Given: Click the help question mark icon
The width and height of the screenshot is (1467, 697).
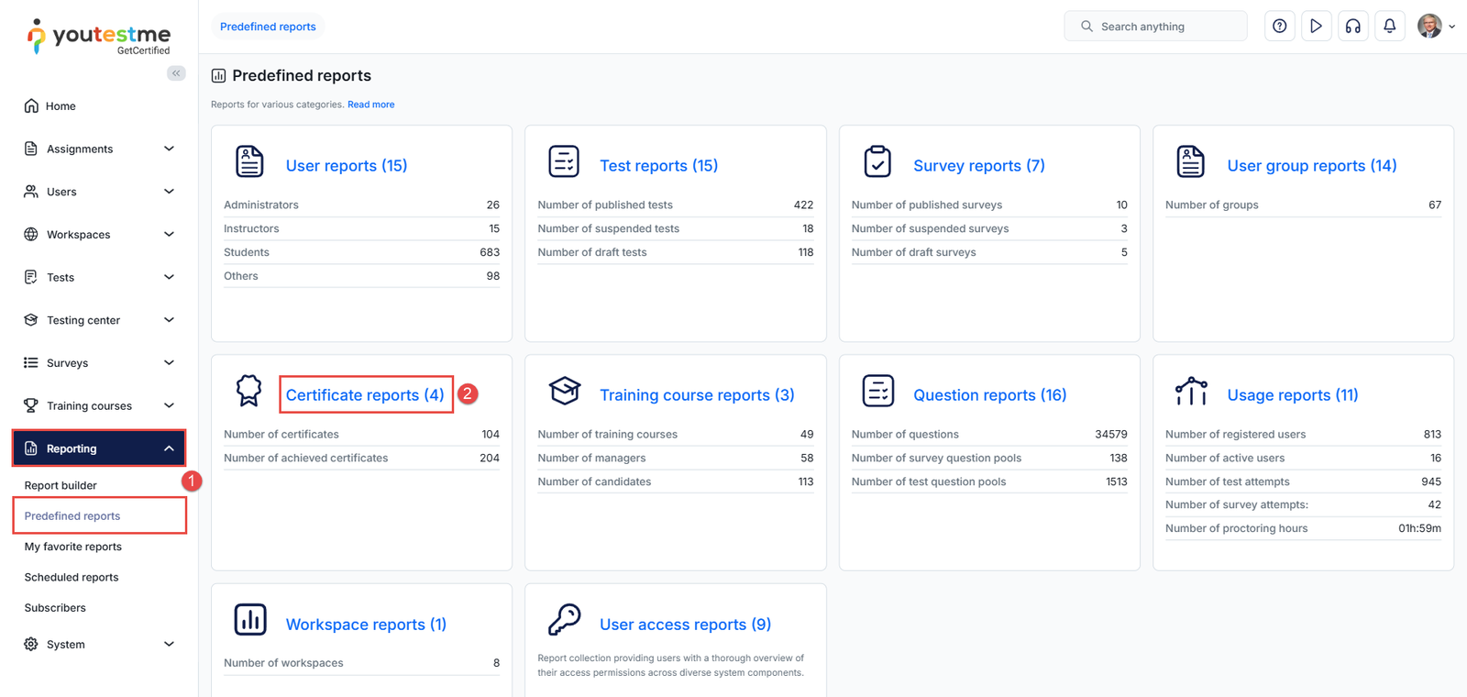Looking at the screenshot, I should (x=1279, y=27).
